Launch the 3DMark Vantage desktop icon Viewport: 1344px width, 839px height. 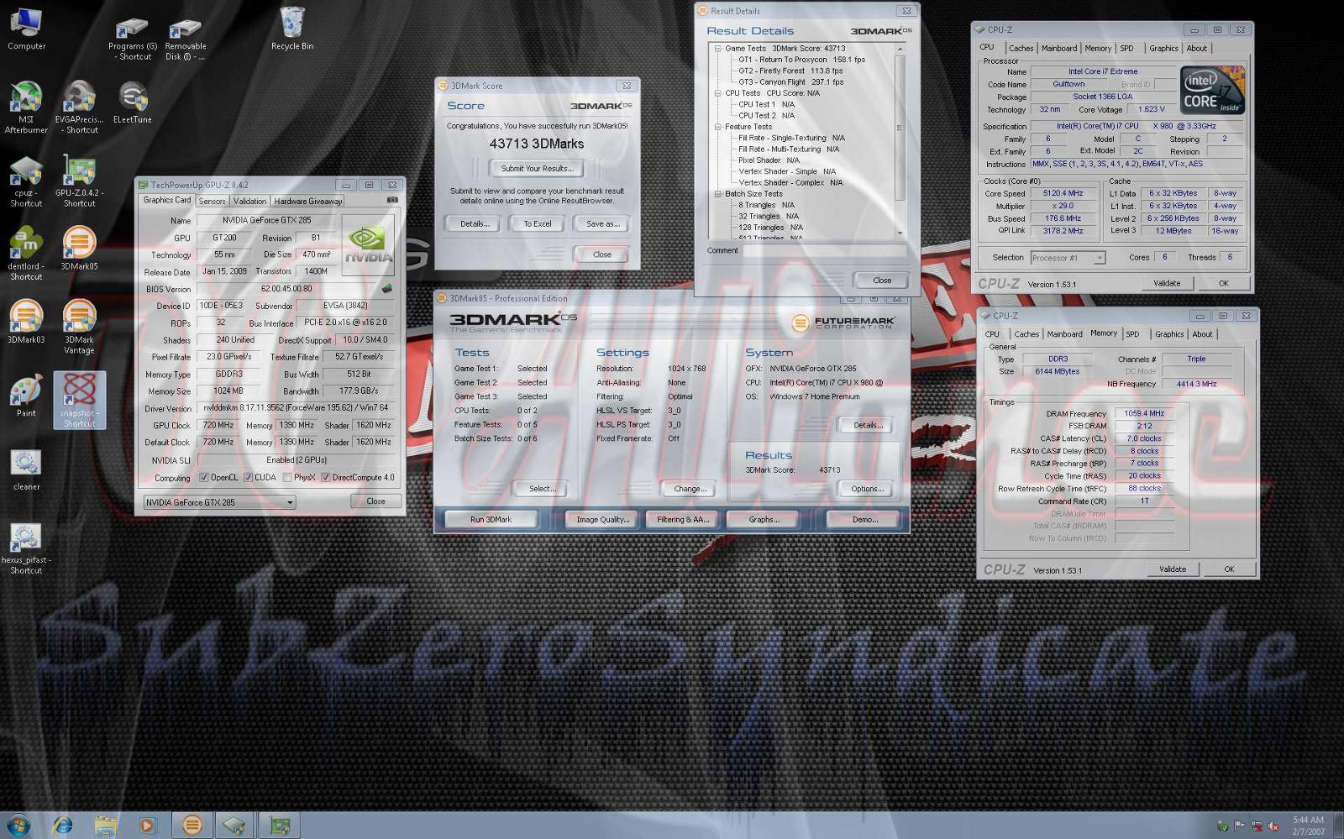pyautogui.click(x=79, y=328)
